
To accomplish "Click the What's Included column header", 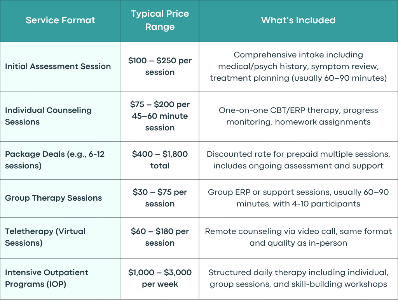I will [298, 20].
